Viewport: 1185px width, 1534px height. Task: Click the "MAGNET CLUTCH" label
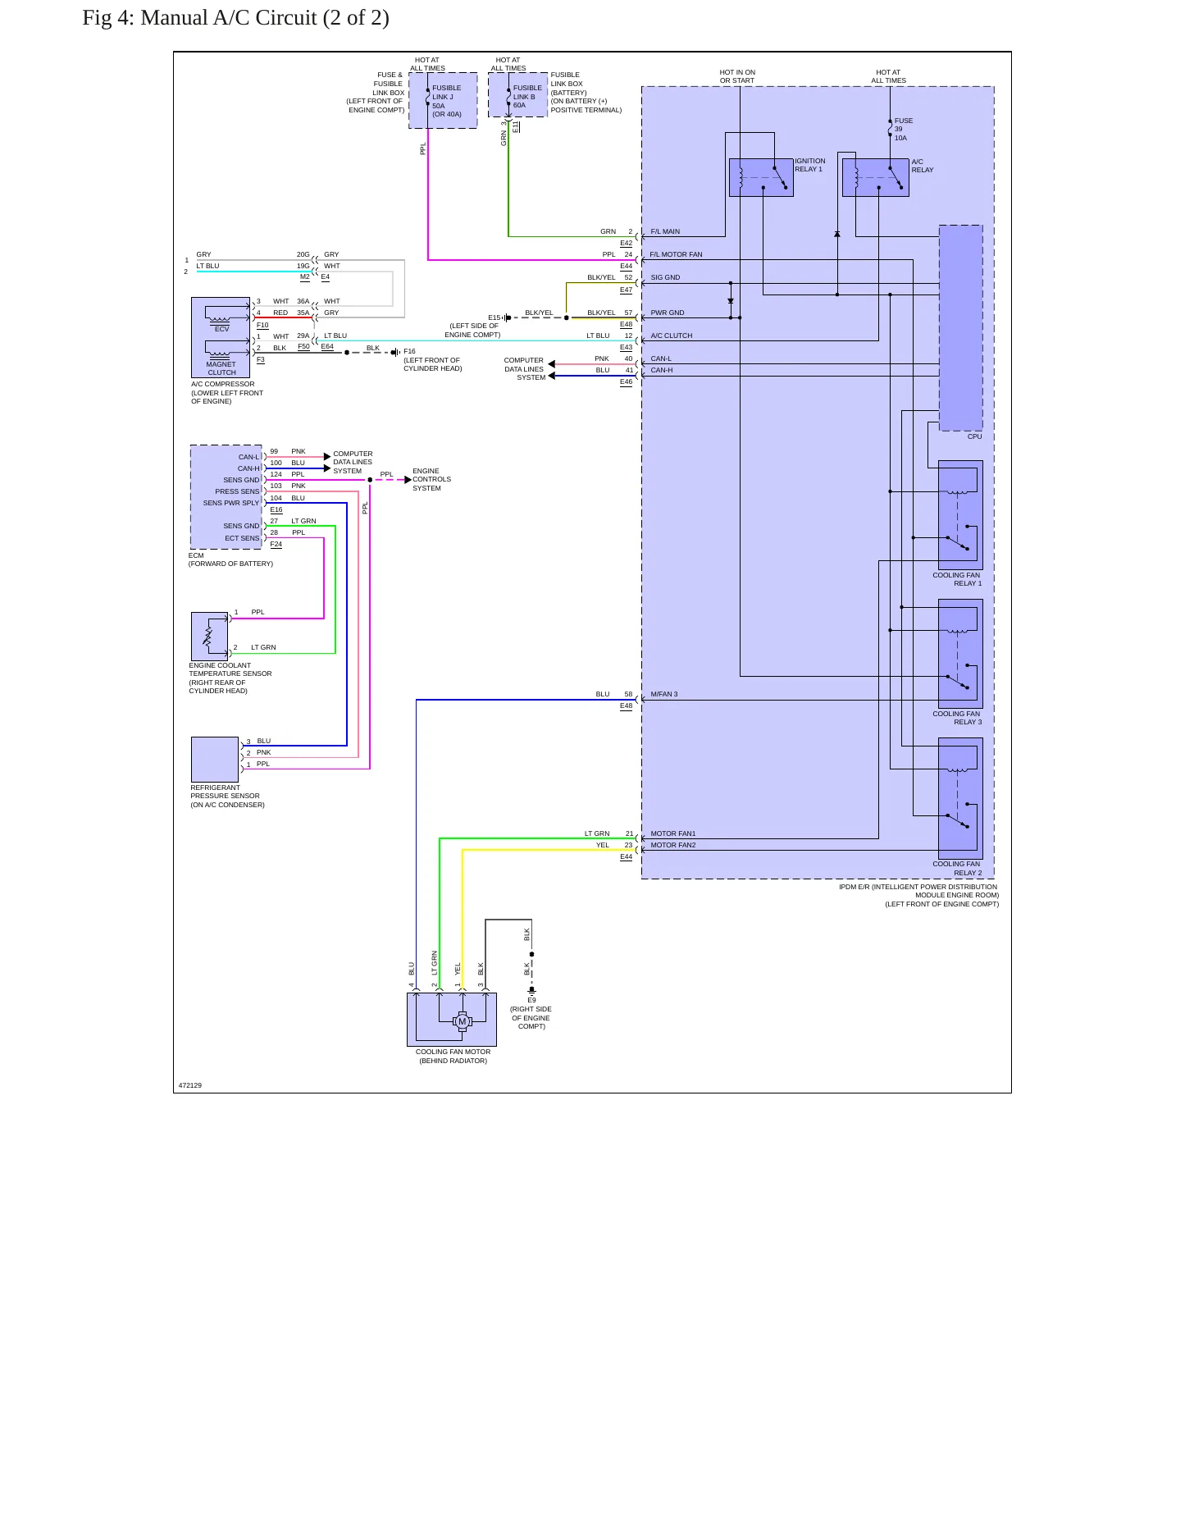[x=221, y=368]
